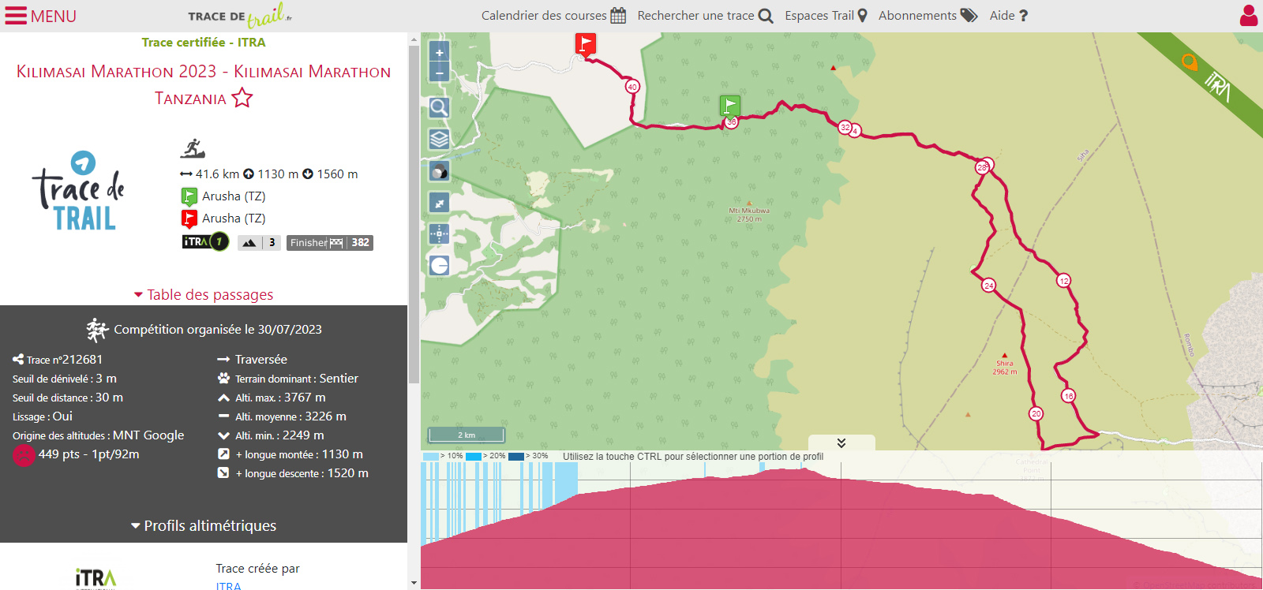Open Rechercher une trace search
Image resolution: width=1263 pixels, height=590 pixels.
(705, 16)
